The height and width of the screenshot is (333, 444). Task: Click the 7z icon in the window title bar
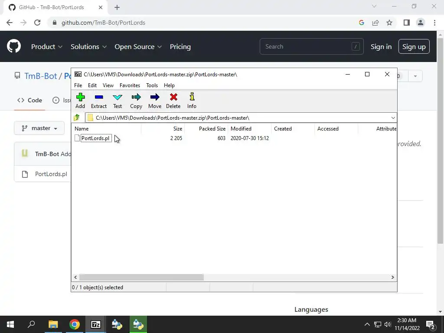click(x=78, y=74)
